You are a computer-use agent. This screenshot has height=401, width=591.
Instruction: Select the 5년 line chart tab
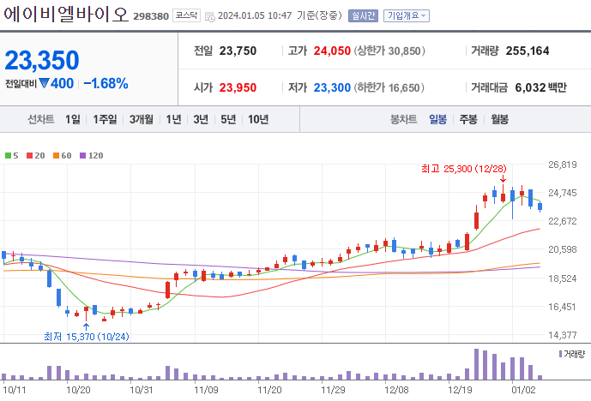pyautogui.click(x=228, y=119)
